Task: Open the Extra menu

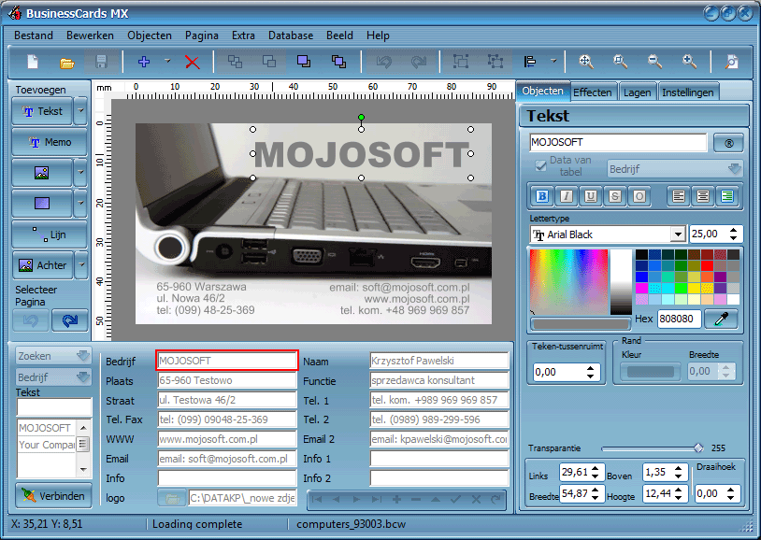Action: (x=243, y=36)
